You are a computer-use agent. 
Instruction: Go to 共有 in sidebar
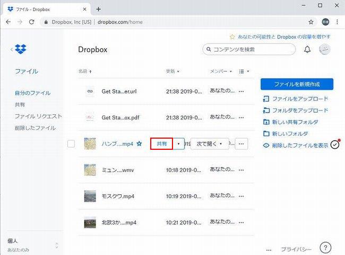pos(20,105)
